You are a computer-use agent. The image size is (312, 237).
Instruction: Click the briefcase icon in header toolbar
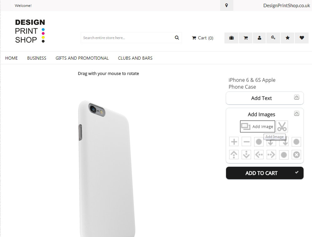[231, 38]
